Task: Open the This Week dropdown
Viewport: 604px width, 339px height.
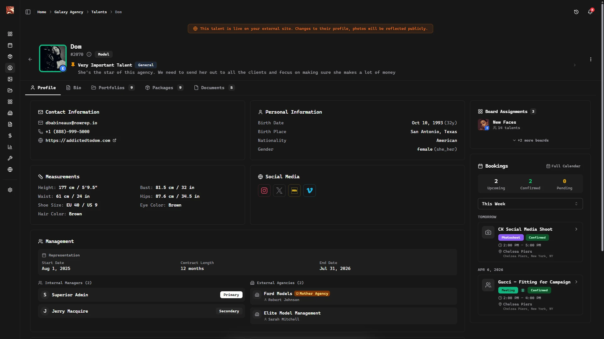Action: coord(530,204)
